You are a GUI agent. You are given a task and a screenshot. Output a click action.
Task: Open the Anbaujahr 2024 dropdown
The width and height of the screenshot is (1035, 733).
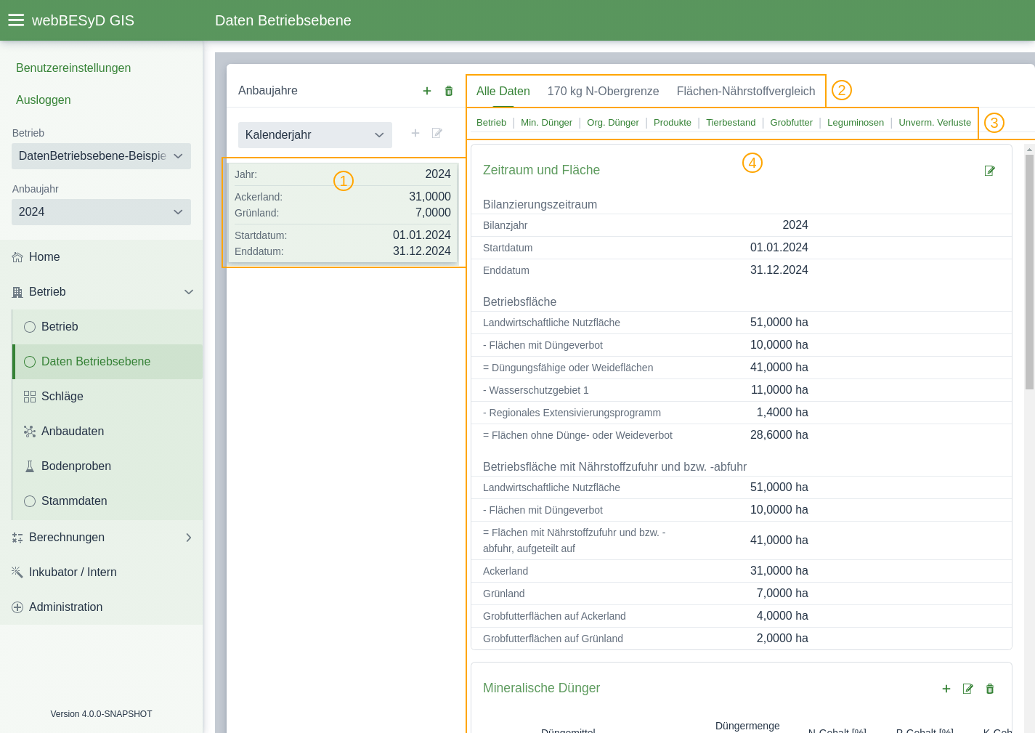point(101,212)
